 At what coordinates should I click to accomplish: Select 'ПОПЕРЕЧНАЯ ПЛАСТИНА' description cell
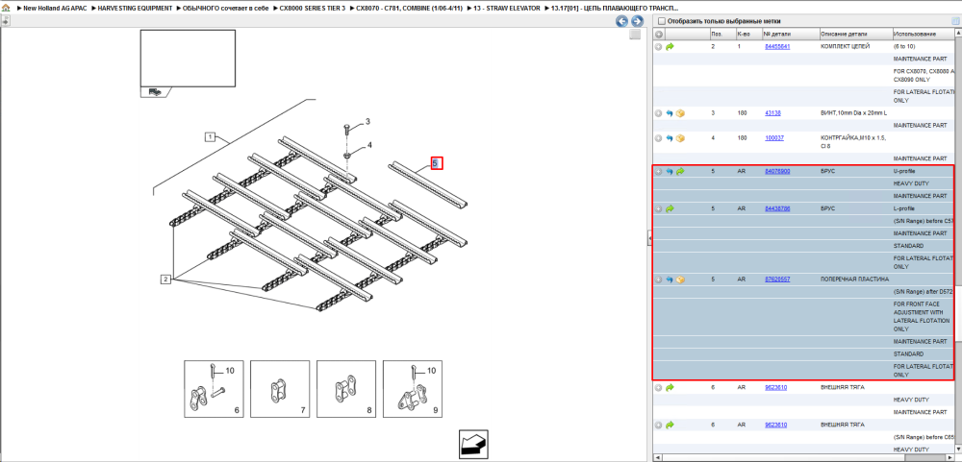point(854,280)
